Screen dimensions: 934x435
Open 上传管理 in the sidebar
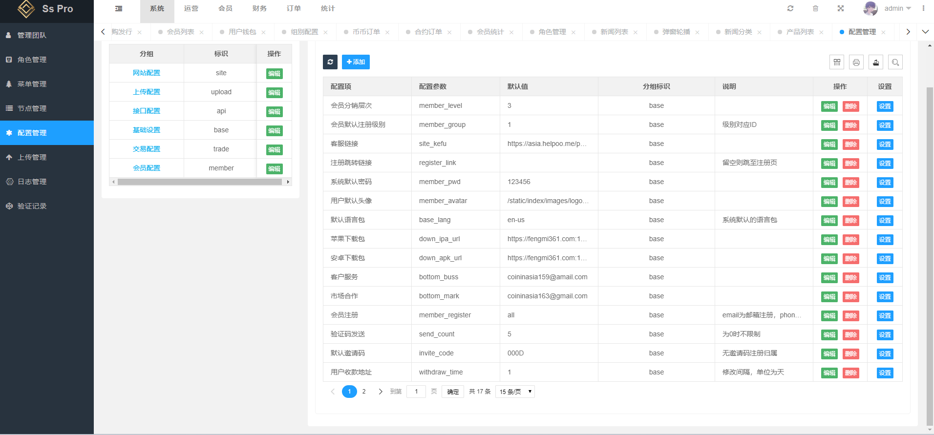pos(47,157)
